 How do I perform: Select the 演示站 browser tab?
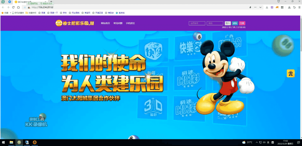pos(30,2)
